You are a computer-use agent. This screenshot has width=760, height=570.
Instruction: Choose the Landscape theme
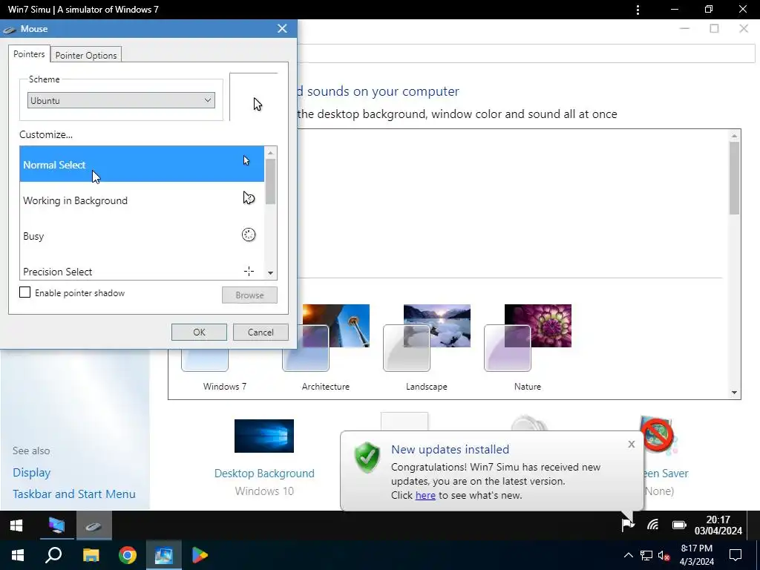click(x=427, y=348)
